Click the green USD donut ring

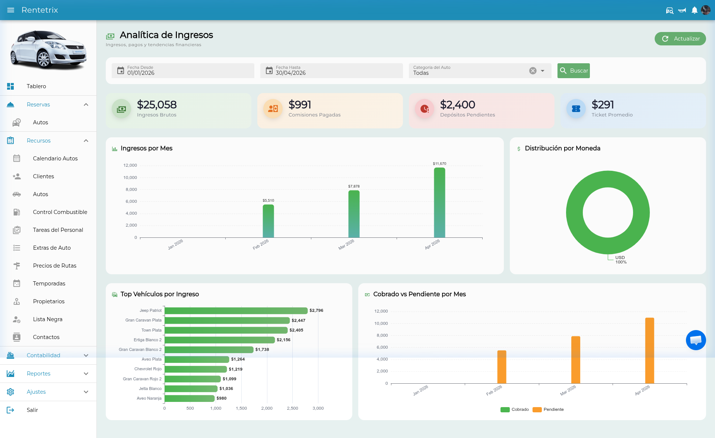[x=575, y=212]
